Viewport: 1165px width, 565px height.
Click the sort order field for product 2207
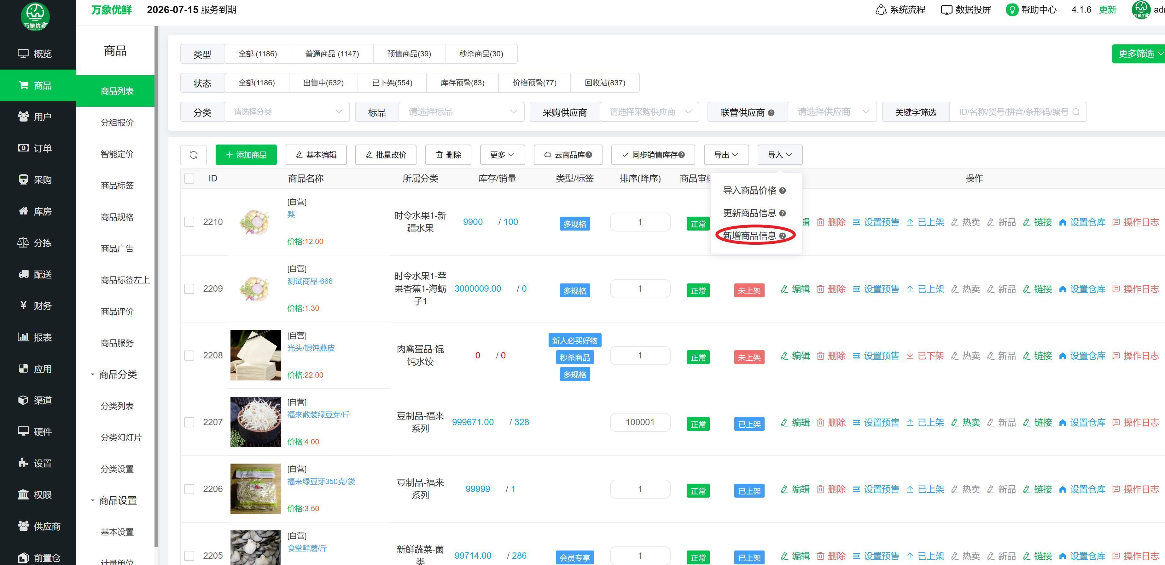[x=640, y=422]
